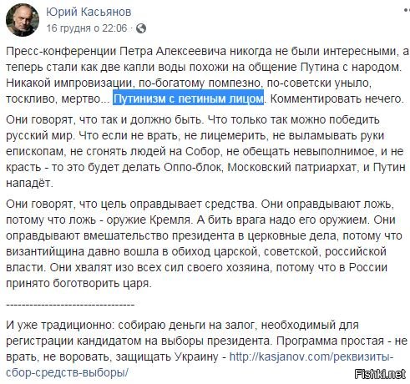Click highlighted text Путинизм с петиным лицом

click(188, 99)
